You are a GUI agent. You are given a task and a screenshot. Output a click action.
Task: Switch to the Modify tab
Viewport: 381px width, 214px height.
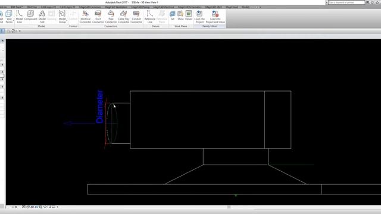coord(245,7)
